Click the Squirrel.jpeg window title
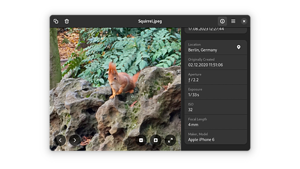 150,21
